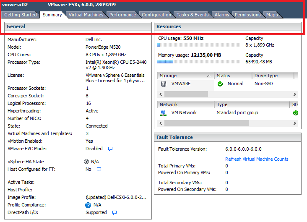The image size is (307, 222).
Task: Click the Host Configured for FT info bubble
Action: [x=99, y=169]
